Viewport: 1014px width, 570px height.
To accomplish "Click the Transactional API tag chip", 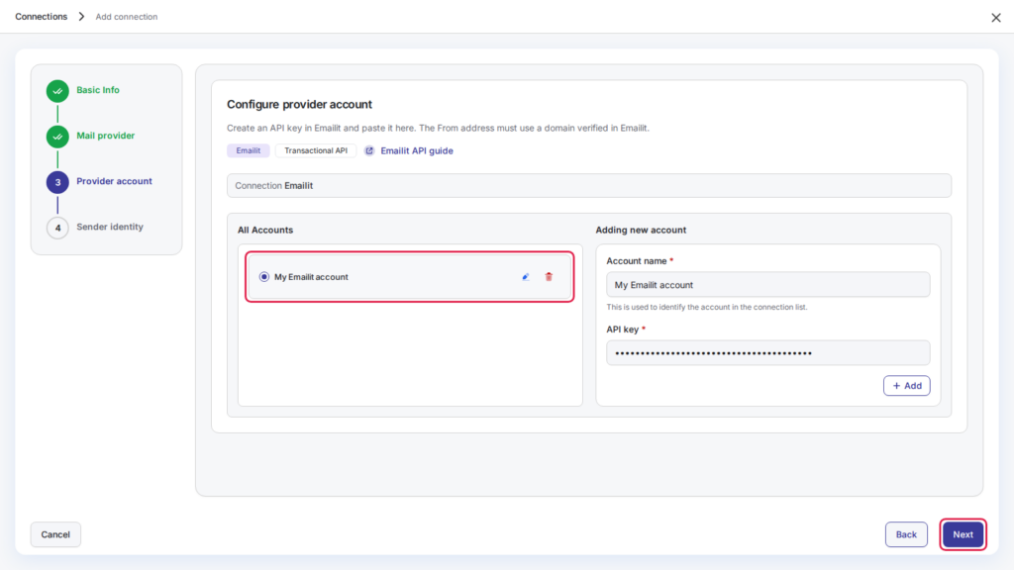I will (316, 150).
